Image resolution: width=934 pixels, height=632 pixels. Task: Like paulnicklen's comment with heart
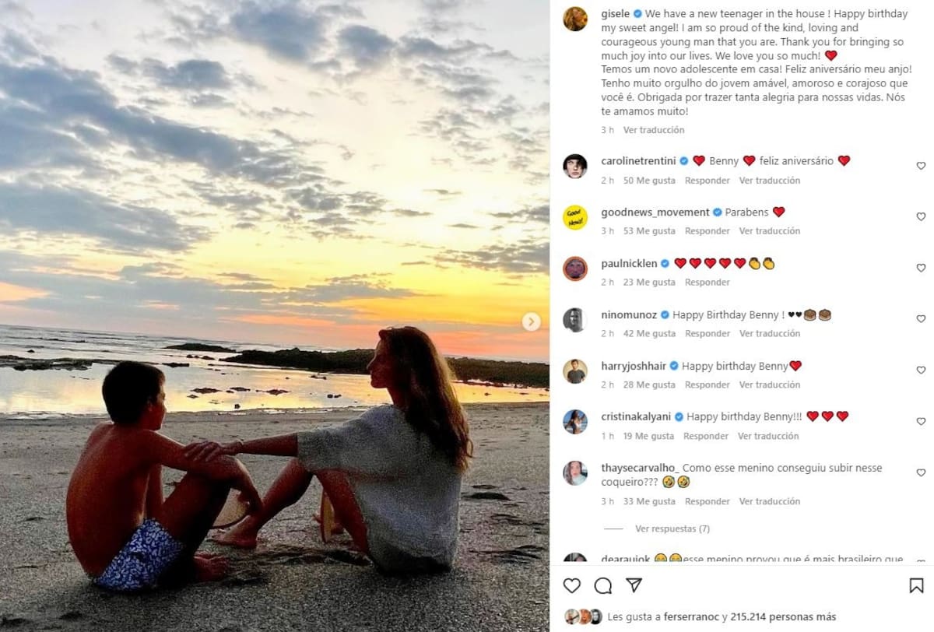[x=921, y=268]
